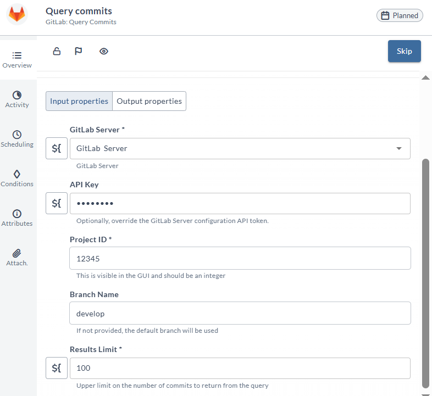Click the 'Query commits' title text
This screenshot has height=396, width=432.
(79, 11)
